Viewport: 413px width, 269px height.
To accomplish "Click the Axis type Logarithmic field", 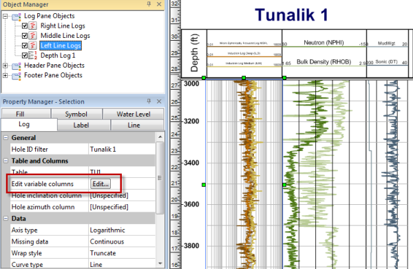I will [x=122, y=230].
